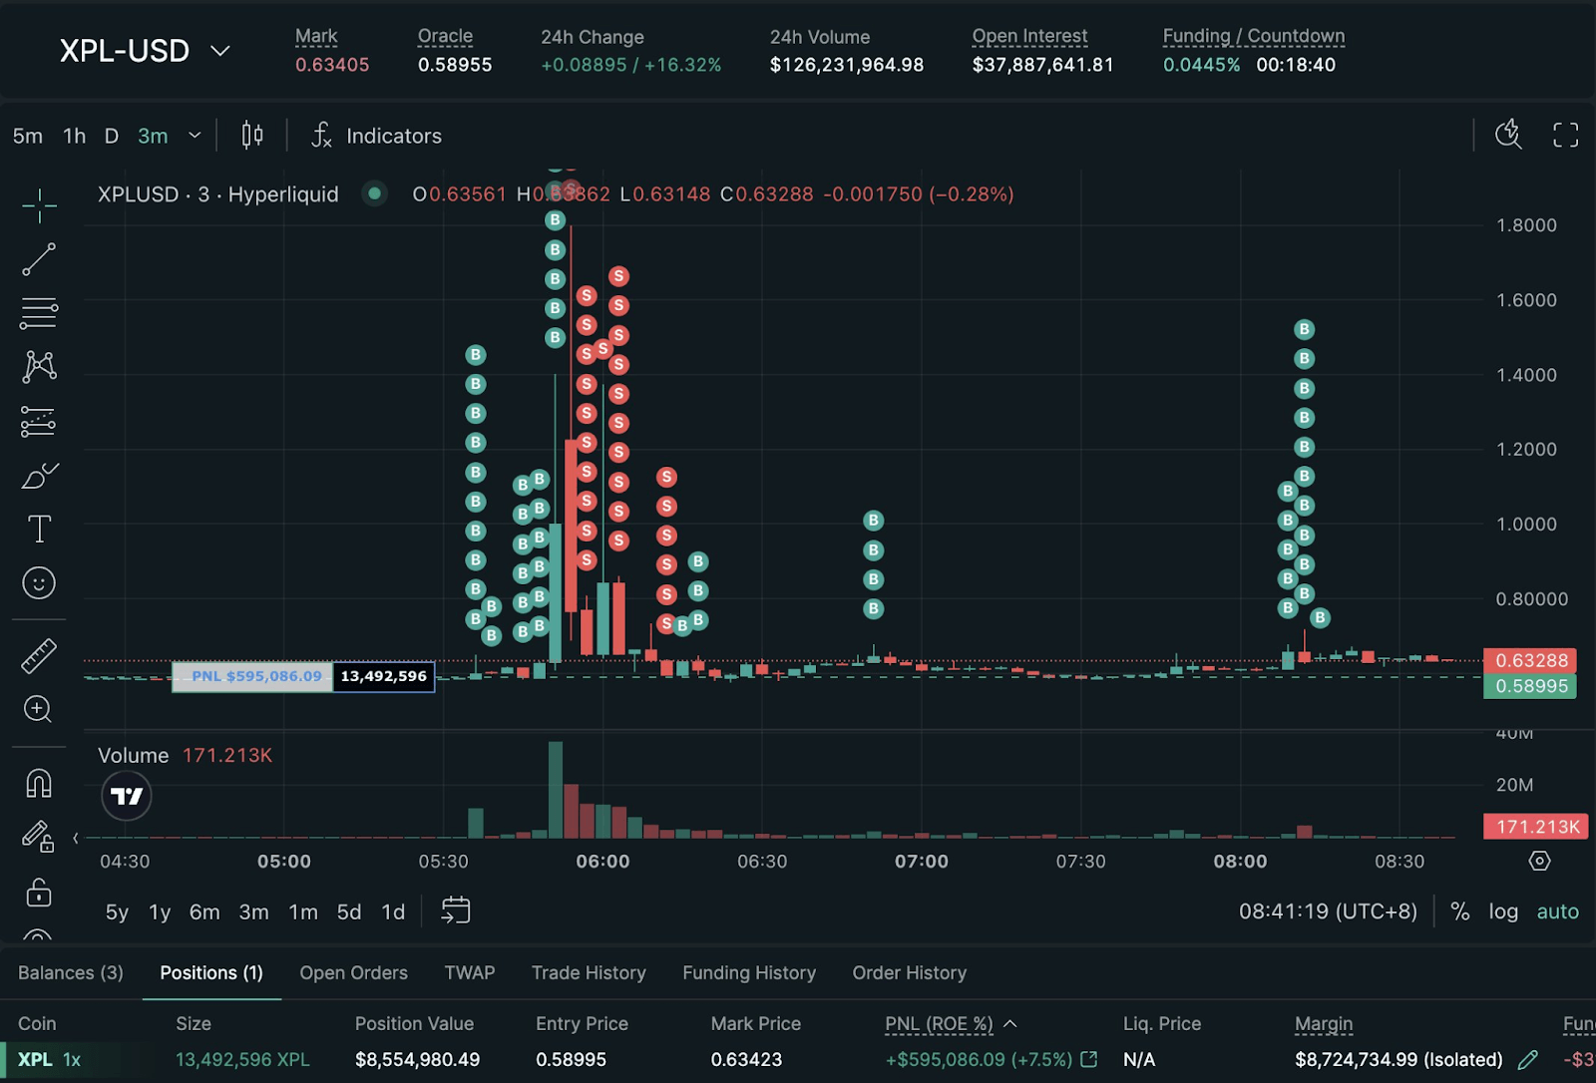Toggle magnet mode for drawings

click(39, 783)
